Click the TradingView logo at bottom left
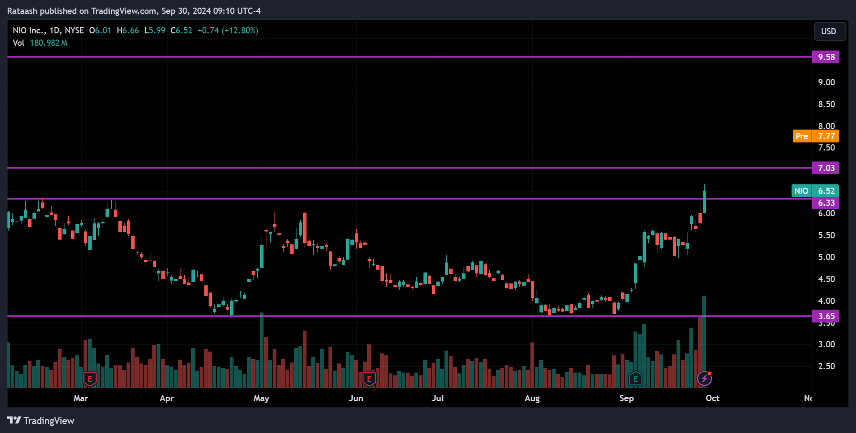This screenshot has width=856, height=433. pyautogui.click(x=41, y=421)
